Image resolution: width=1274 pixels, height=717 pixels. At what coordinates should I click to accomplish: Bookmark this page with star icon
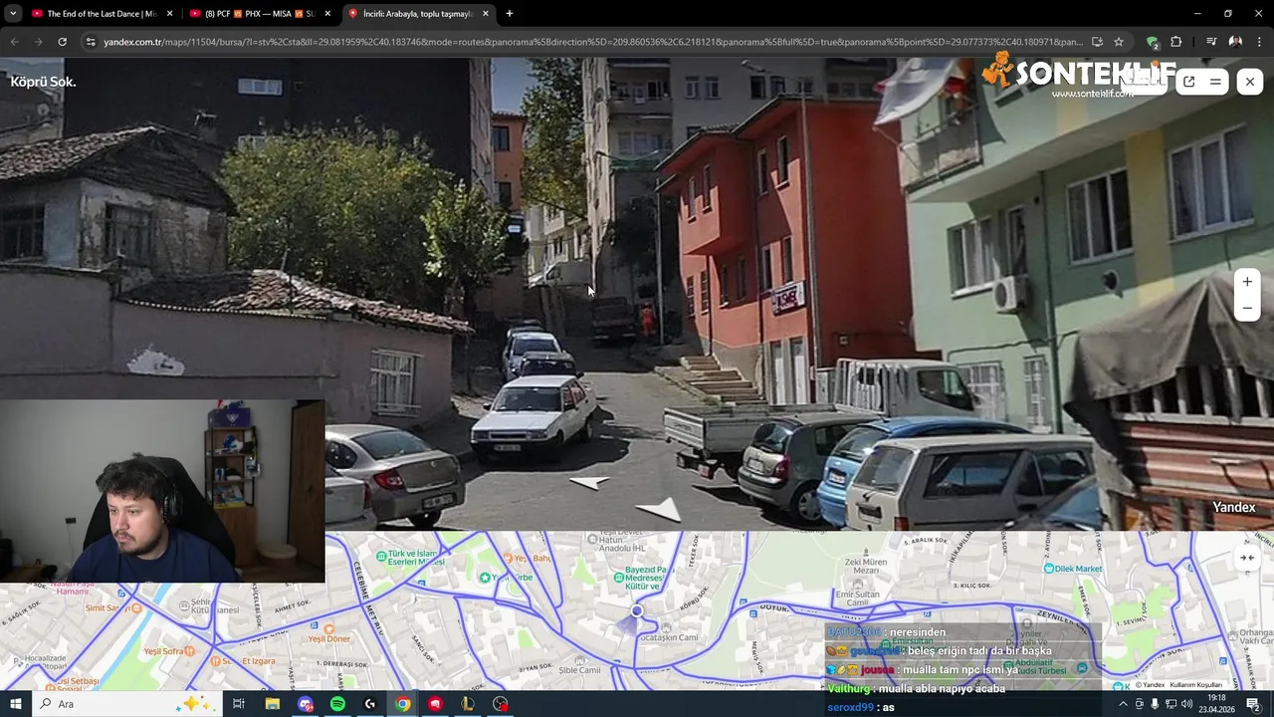[1119, 42]
